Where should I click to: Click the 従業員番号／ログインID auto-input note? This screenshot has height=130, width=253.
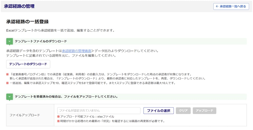(x=100, y=74)
